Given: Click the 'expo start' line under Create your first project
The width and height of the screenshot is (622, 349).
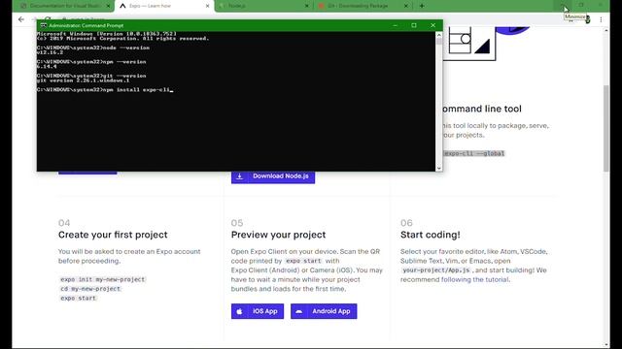Looking at the screenshot, I should tap(78, 298).
